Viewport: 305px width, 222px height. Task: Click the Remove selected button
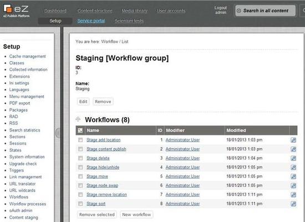(x=97, y=215)
